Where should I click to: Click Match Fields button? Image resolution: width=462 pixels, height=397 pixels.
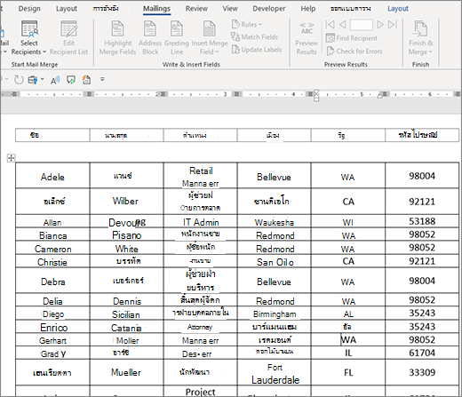point(255,37)
